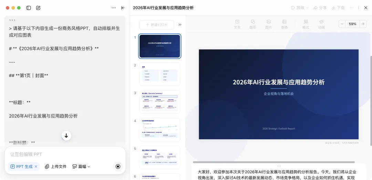
Task: Open the 动画 animation tool
Action: pyautogui.click(x=321, y=24)
